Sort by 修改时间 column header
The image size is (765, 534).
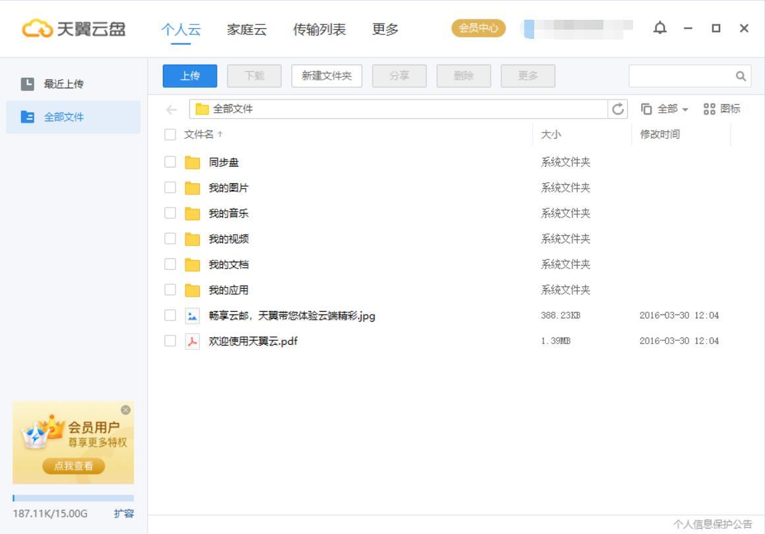coord(659,134)
